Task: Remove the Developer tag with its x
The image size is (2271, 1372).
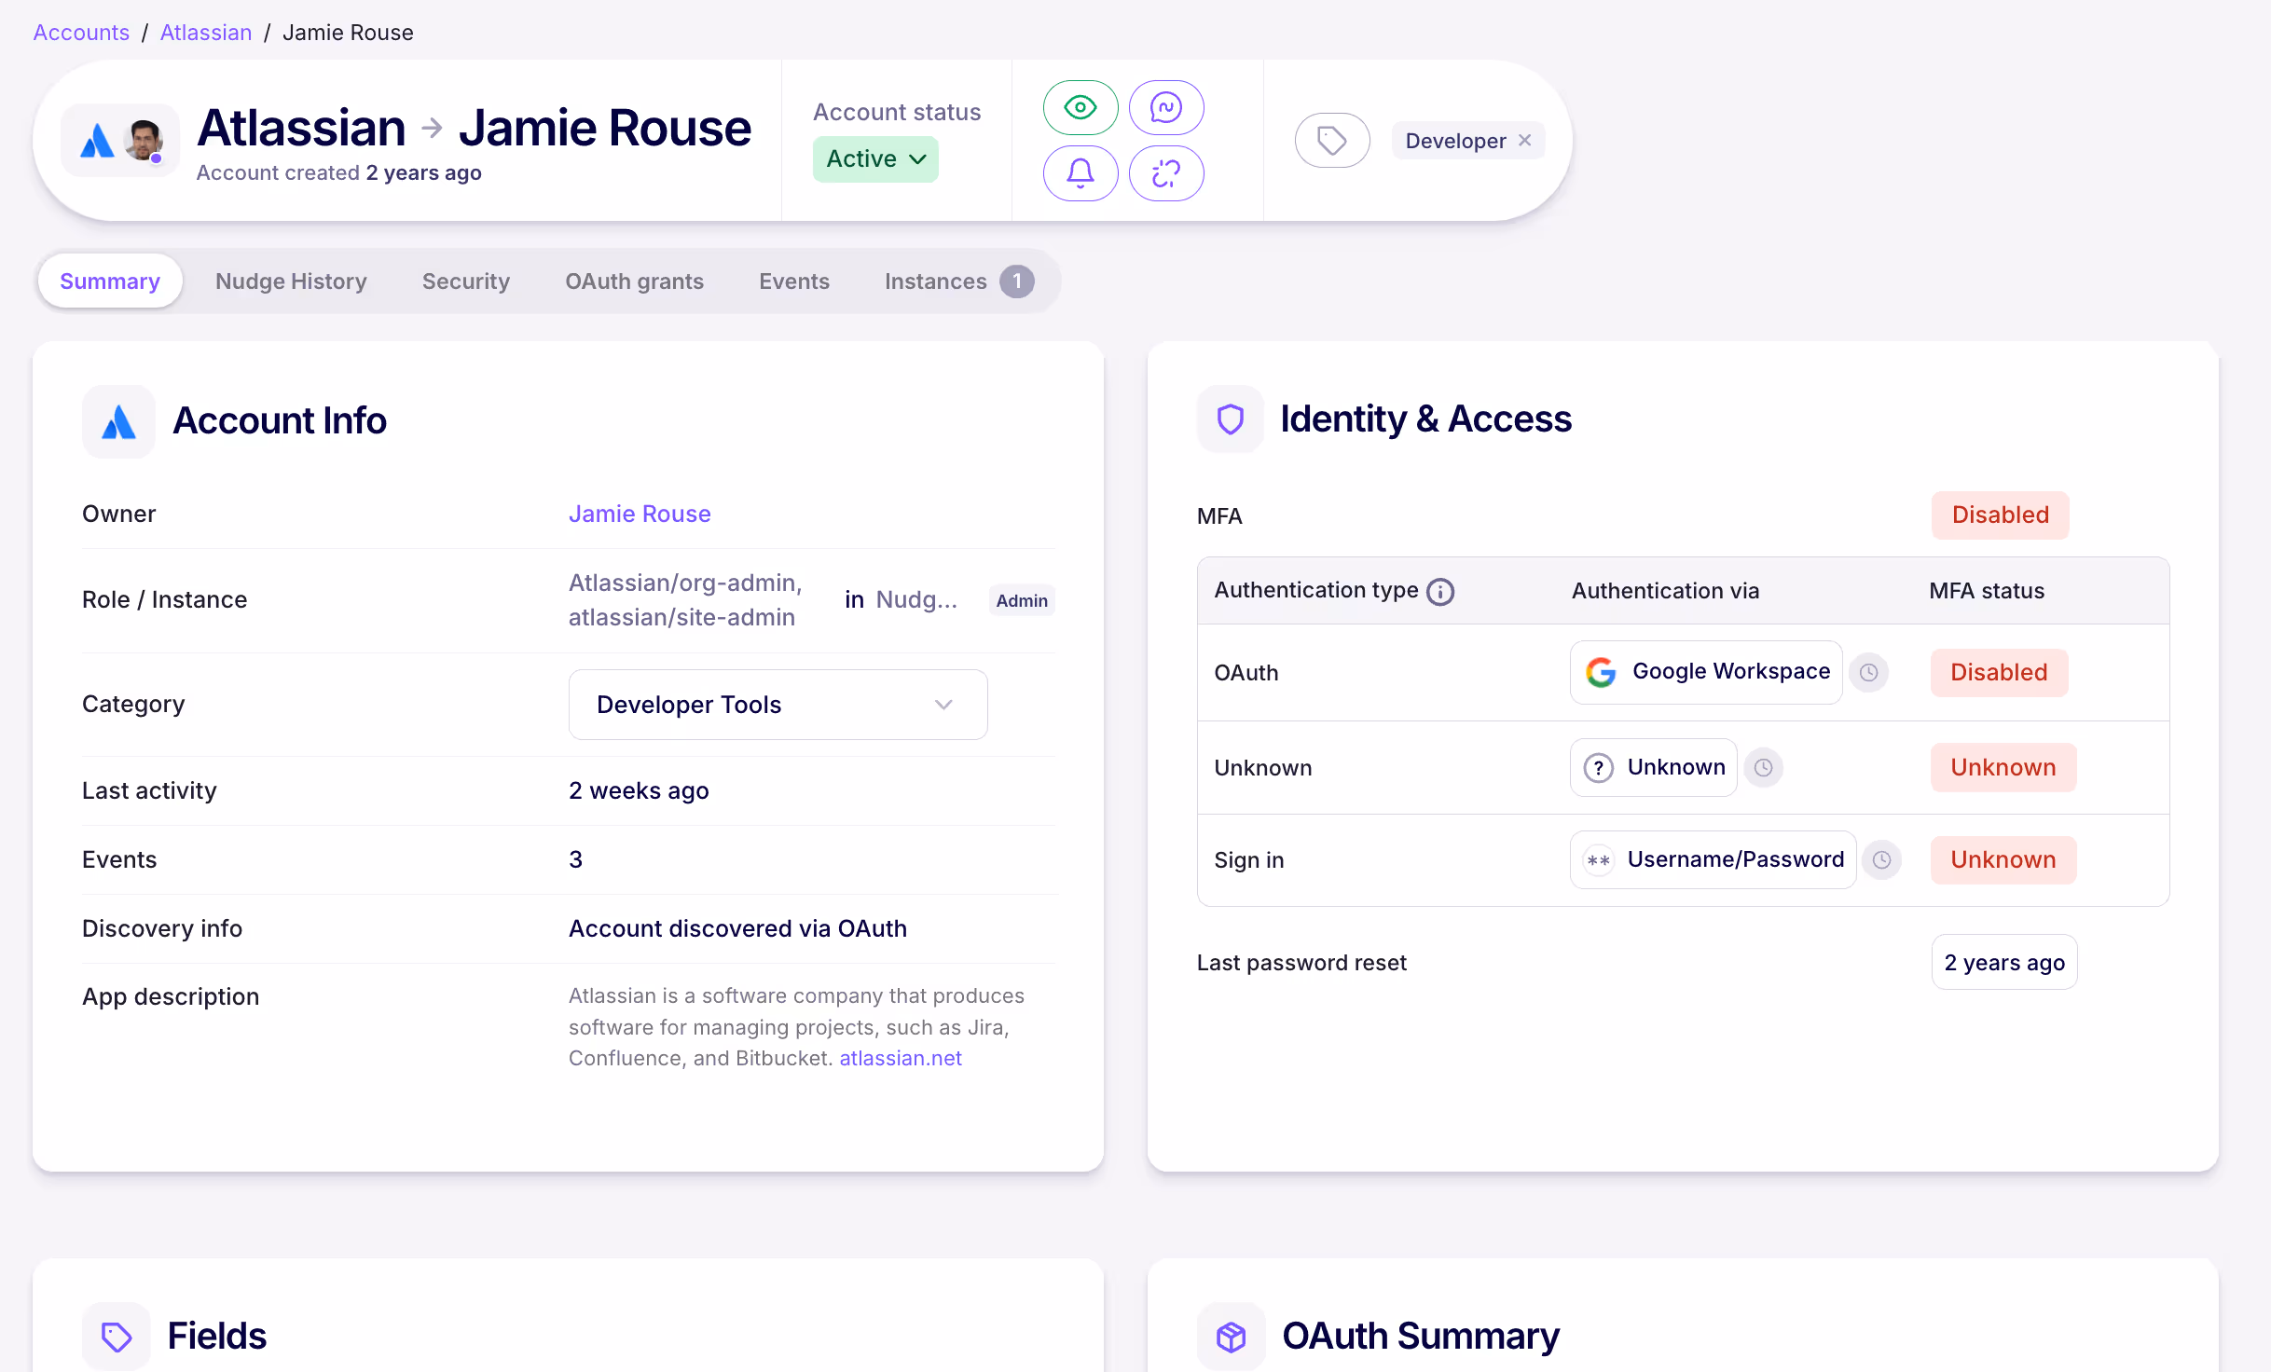Action: coord(1525,140)
